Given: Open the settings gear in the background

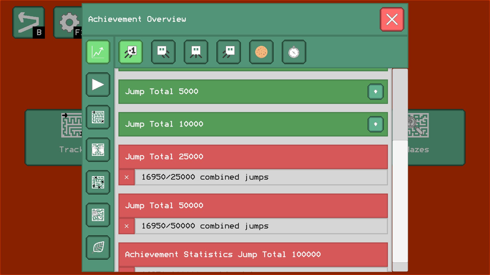Looking at the screenshot, I should (x=69, y=22).
